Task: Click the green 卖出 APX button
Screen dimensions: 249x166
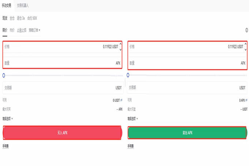Action: [x=187, y=133]
